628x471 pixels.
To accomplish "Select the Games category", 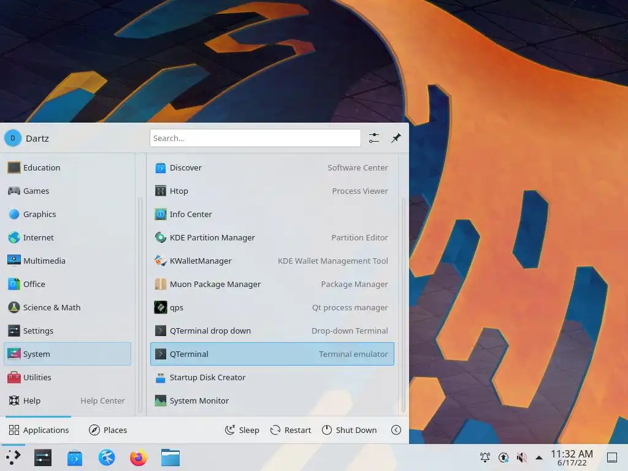I will [x=67, y=191].
